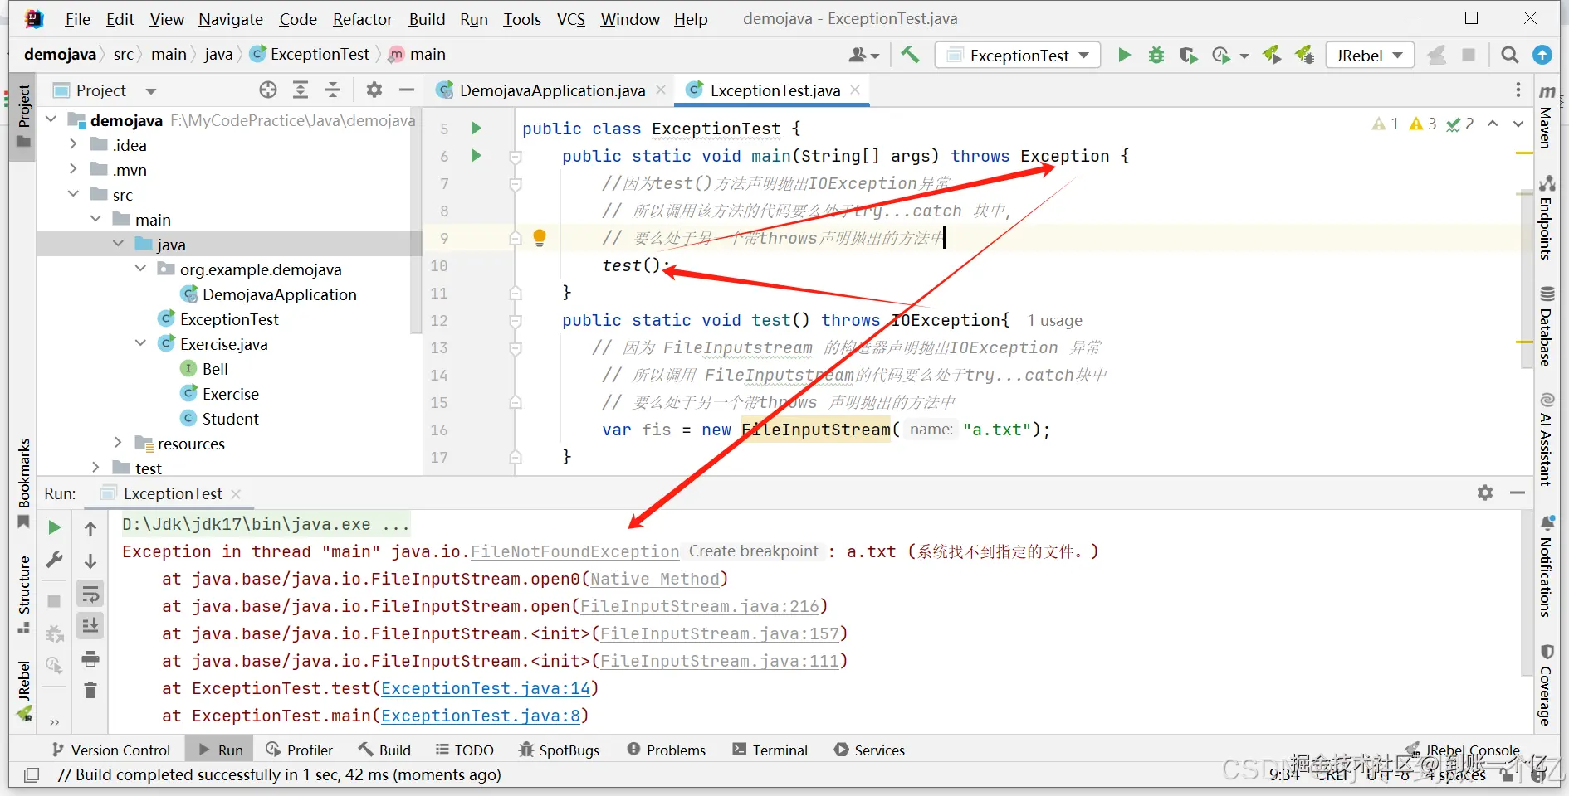Viewport: 1569px width, 796px height.
Task: Open the Refactor menu
Action: pyautogui.click(x=362, y=19)
